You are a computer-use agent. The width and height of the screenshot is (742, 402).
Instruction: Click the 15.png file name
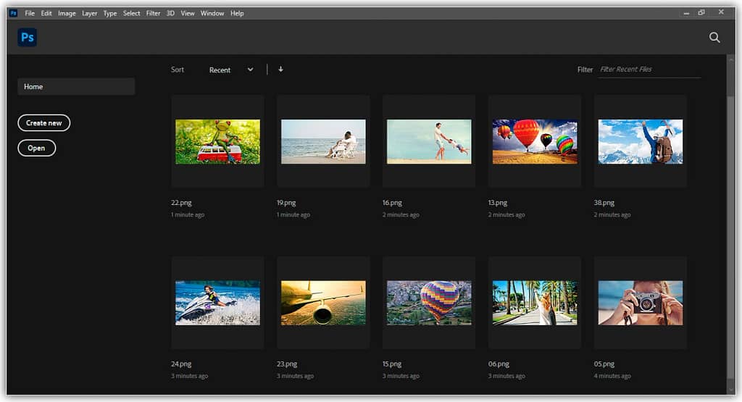392,364
